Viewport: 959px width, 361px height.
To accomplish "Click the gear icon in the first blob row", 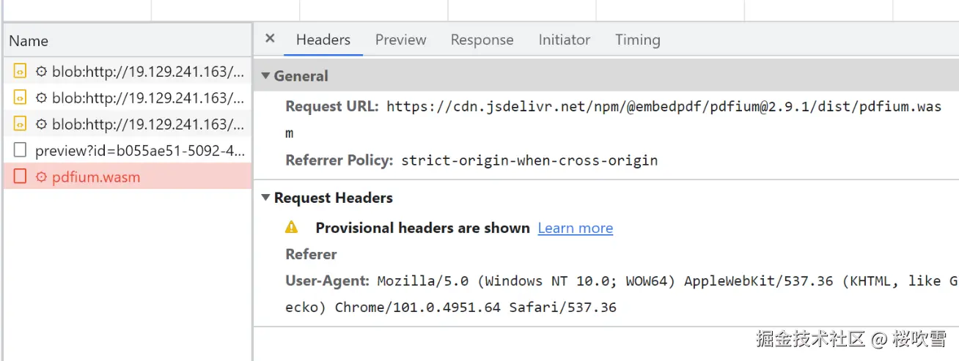I will pyautogui.click(x=42, y=71).
